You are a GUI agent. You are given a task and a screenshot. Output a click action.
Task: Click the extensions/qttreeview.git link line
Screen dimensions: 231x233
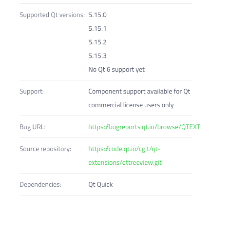click(x=125, y=163)
